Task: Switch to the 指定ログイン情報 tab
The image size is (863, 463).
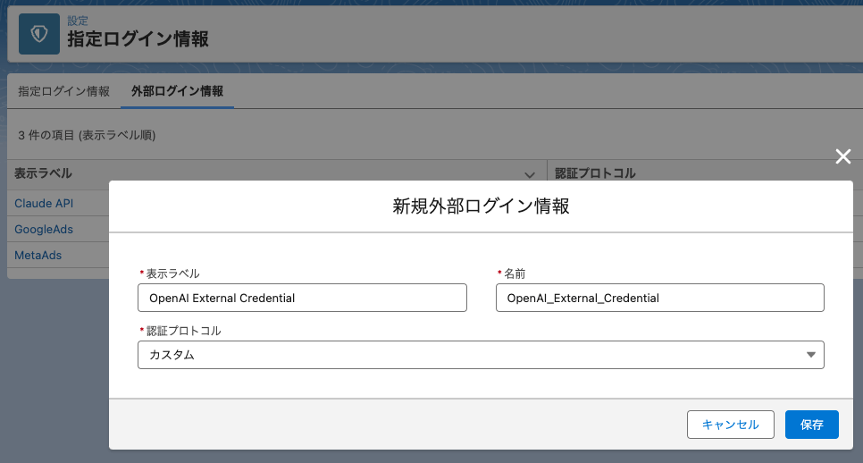Action: click(63, 91)
